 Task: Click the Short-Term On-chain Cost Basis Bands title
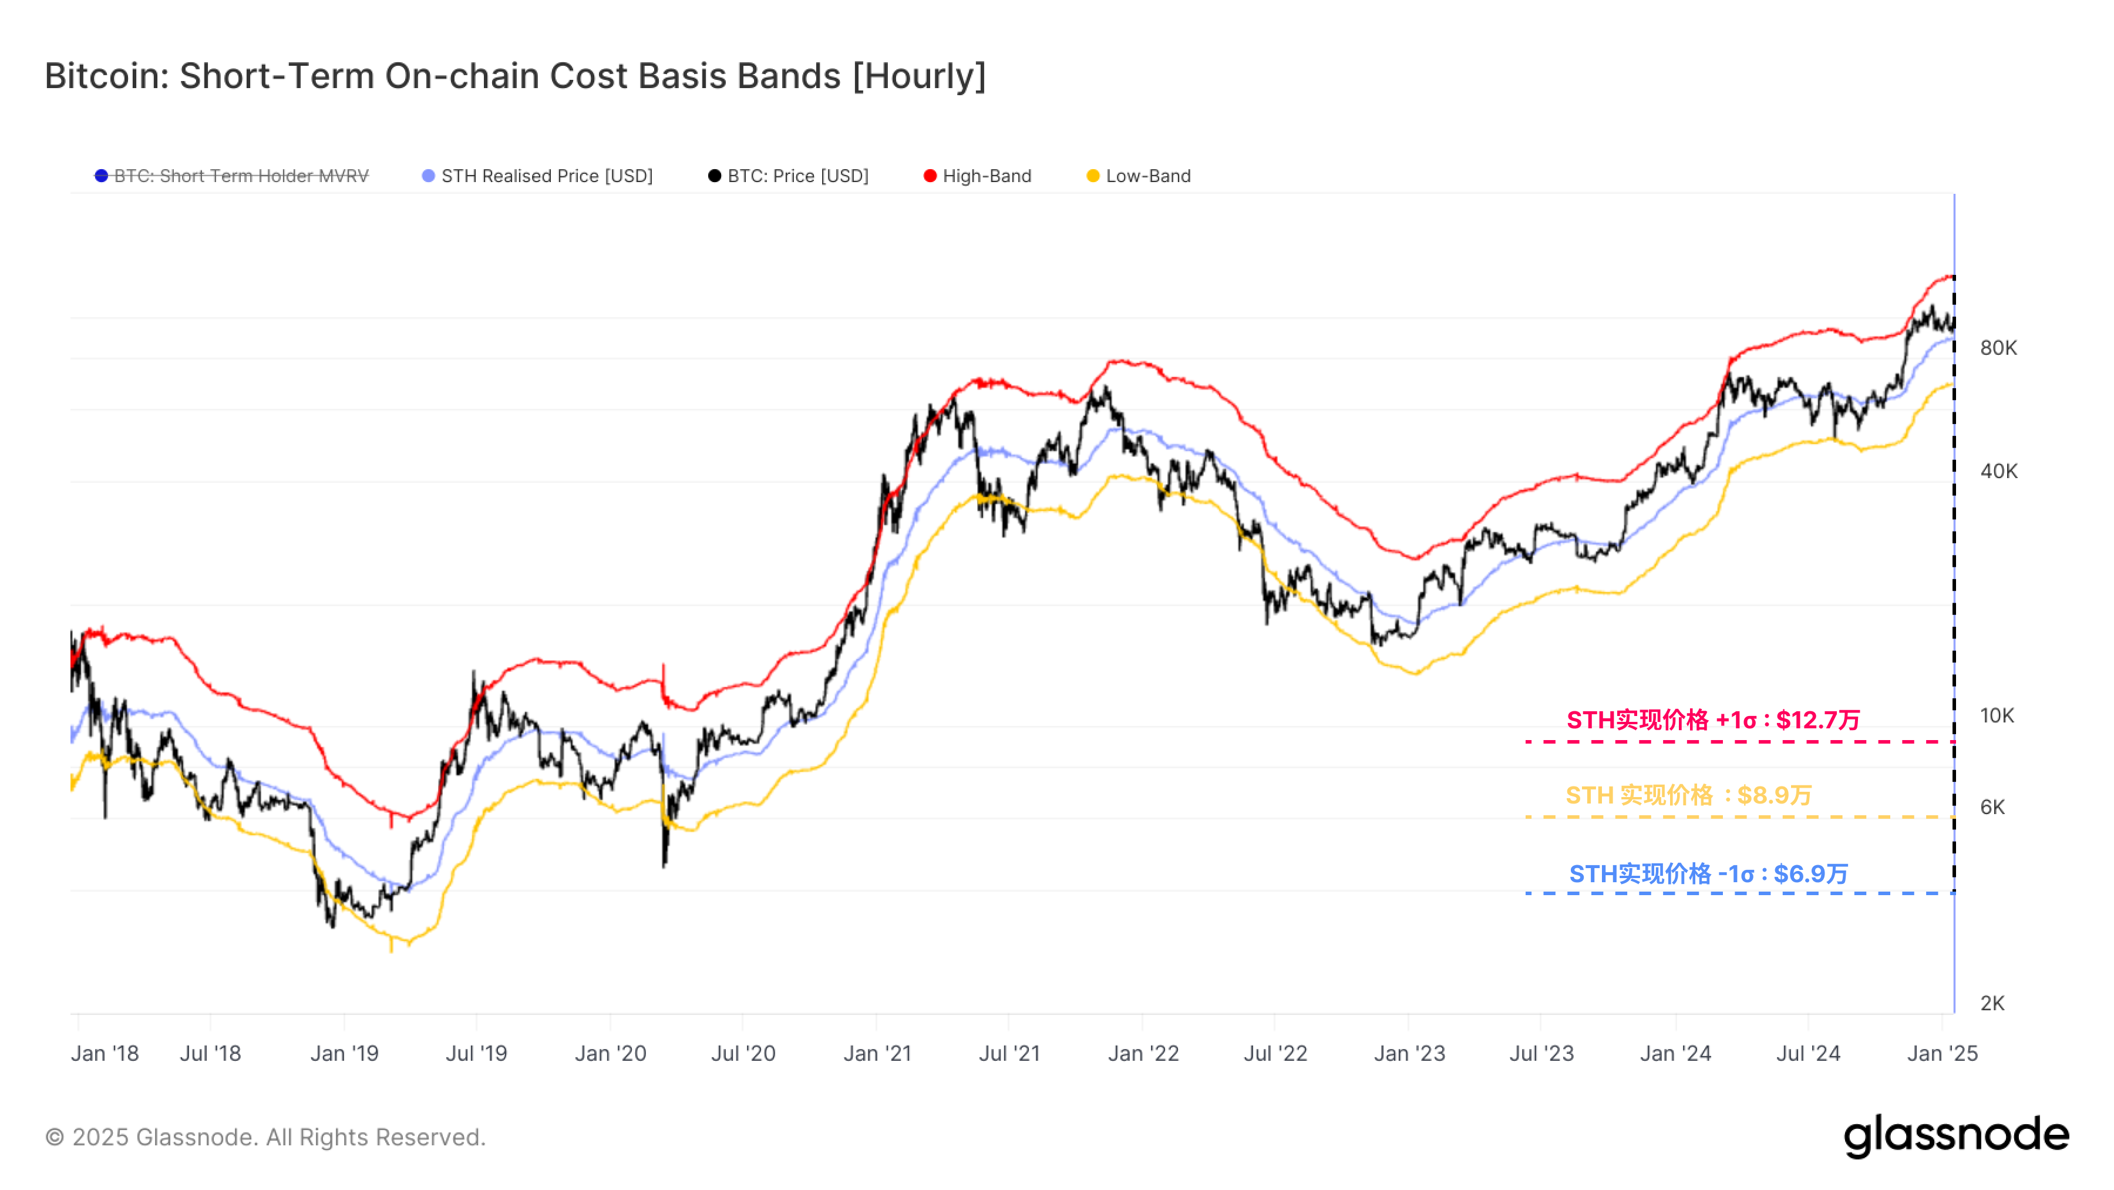coord(514,76)
